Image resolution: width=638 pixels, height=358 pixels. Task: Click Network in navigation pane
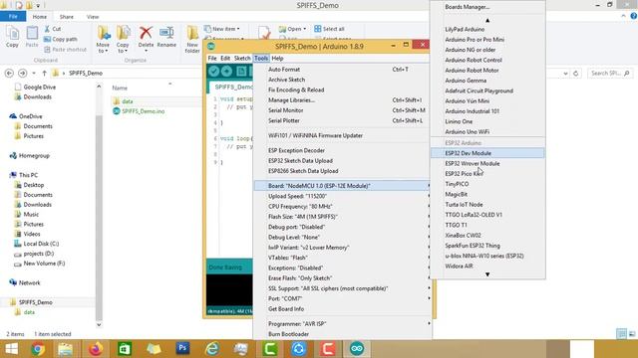(25, 282)
